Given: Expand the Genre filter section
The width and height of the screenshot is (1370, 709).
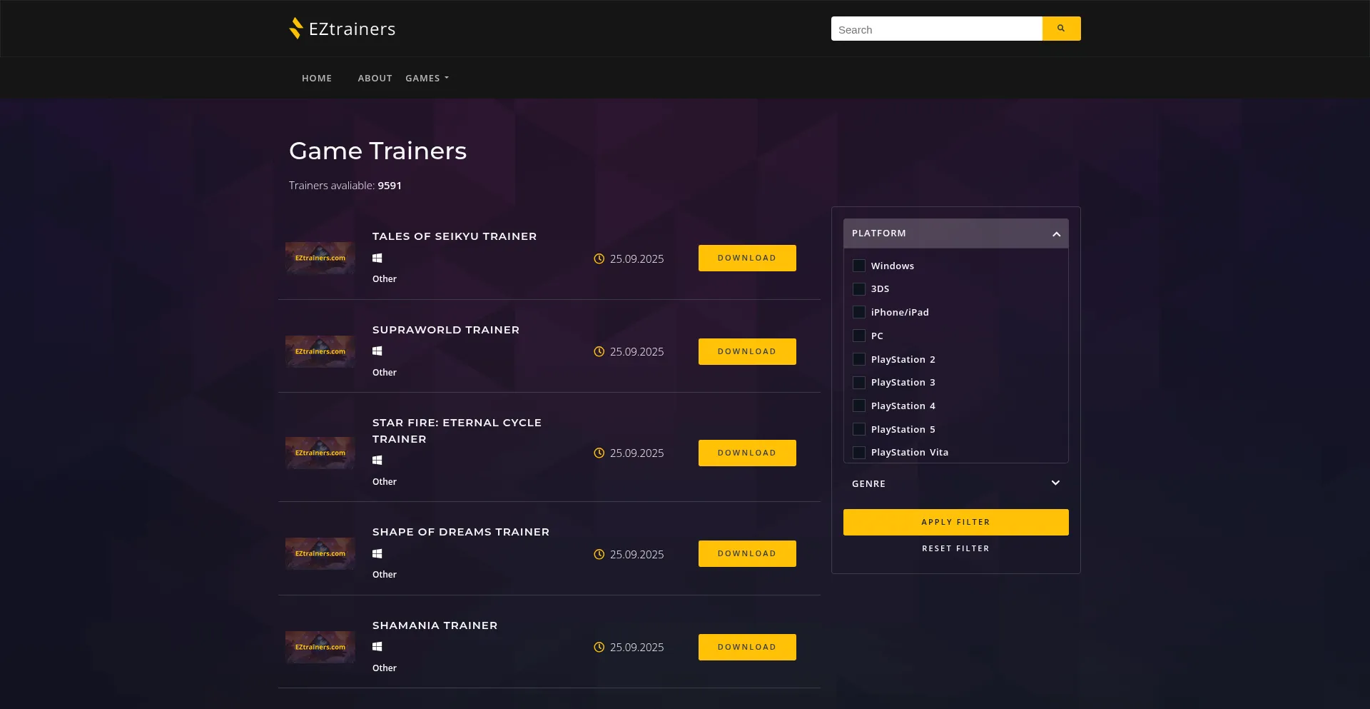Looking at the screenshot, I should (x=1055, y=483).
